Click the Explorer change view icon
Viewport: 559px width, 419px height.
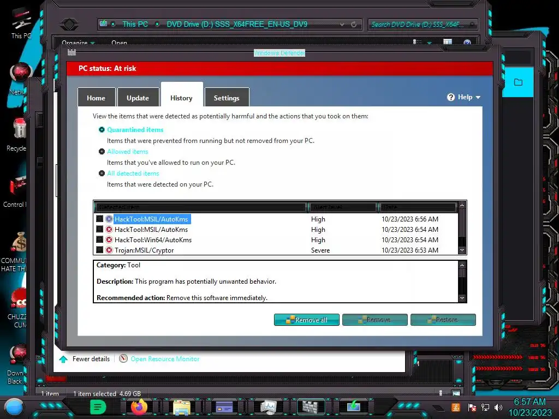tap(417, 42)
